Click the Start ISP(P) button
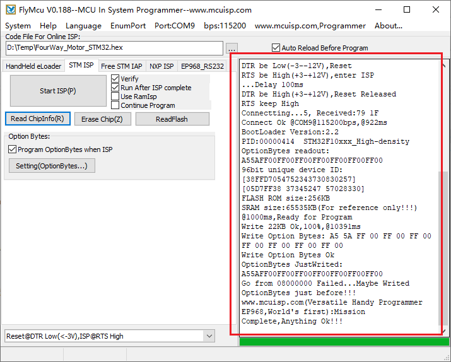451x362 pixels. click(58, 91)
